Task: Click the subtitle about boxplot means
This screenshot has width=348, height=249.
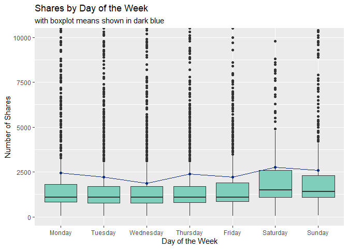Action: [99, 21]
